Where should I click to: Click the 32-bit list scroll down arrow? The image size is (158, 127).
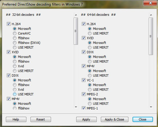76,107
